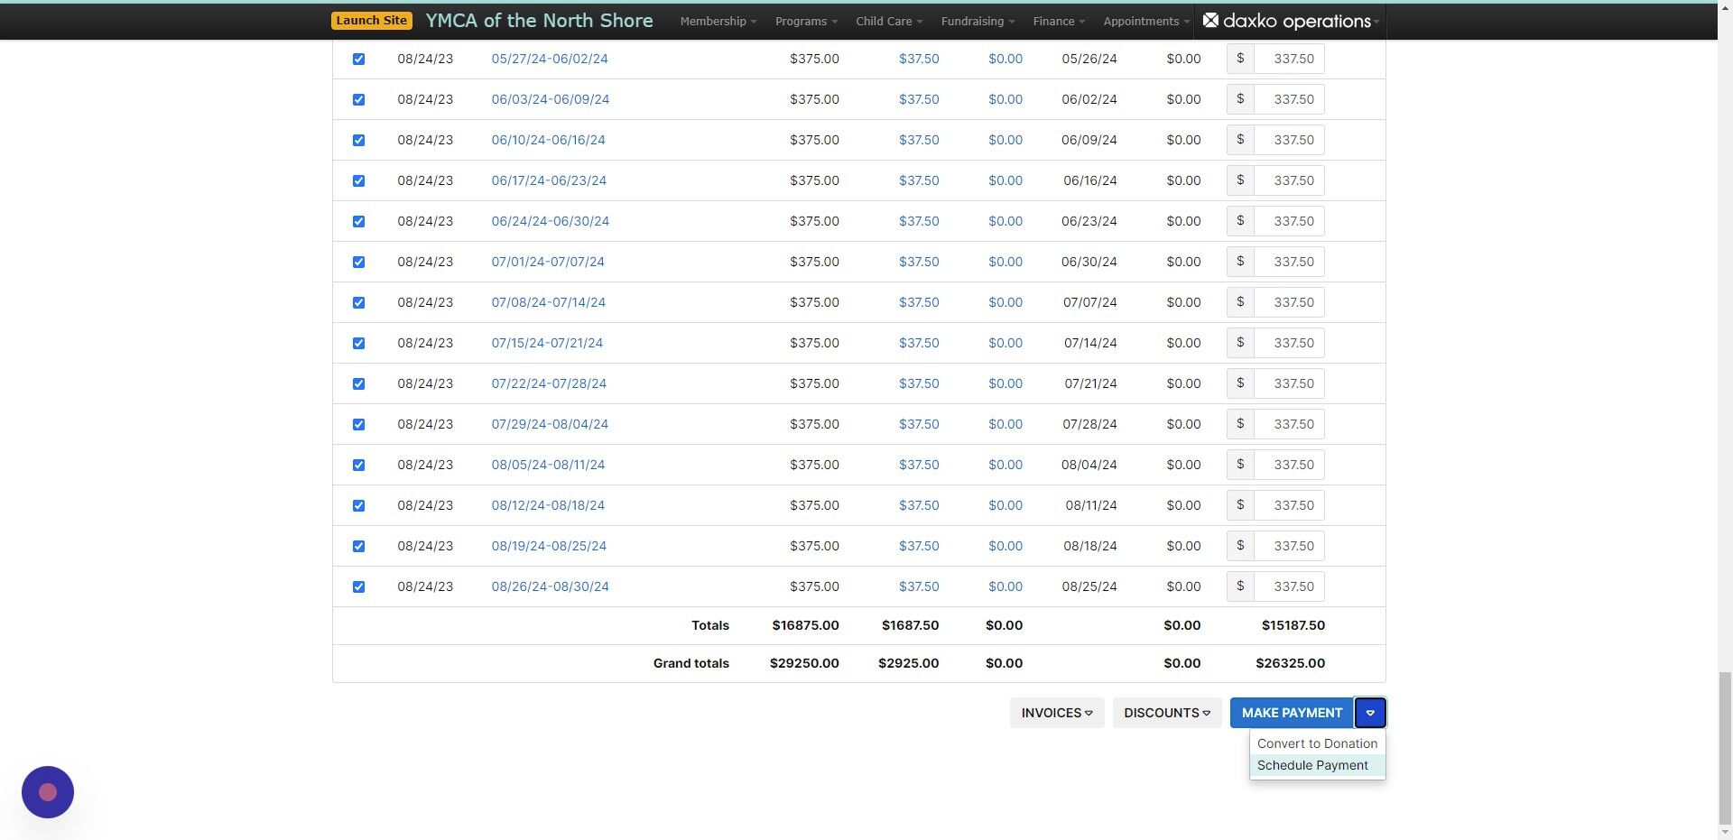
Task: Toggle checkbox for the 07/01/24-07/07/24 row
Action: point(358,262)
